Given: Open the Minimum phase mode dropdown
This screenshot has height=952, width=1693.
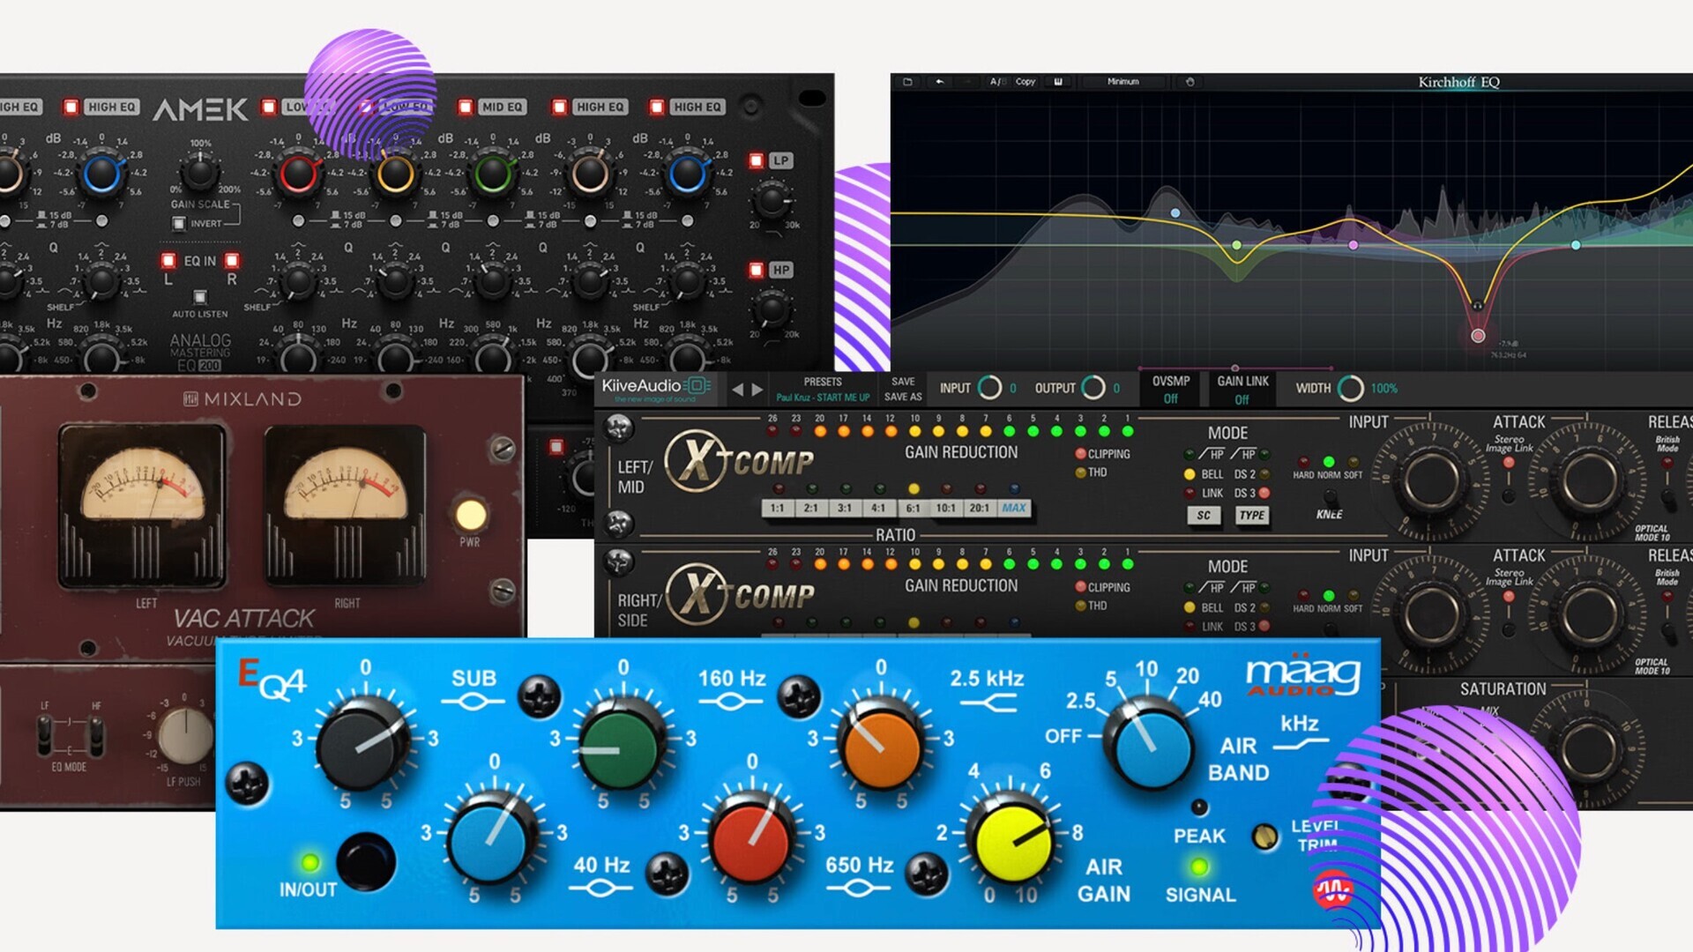Looking at the screenshot, I should [x=1123, y=82].
